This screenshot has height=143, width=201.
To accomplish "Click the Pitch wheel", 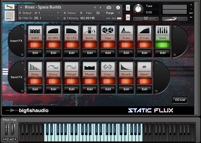I will tap(6, 129).
